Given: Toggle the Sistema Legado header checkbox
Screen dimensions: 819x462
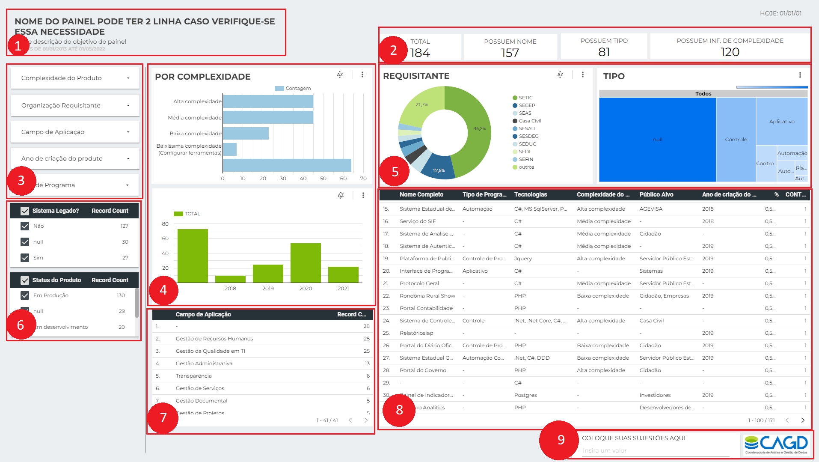Looking at the screenshot, I should point(25,211).
